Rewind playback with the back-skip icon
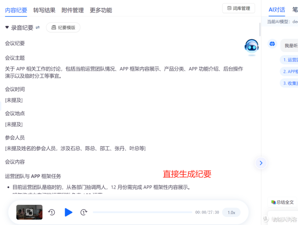 pyautogui.click(x=52, y=212)
